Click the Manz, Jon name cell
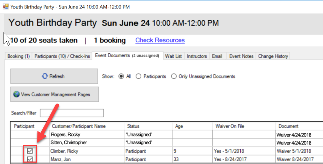This screenshot has width=323, height=164. tap(60, 159)
